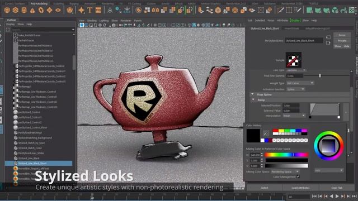This screenshot has height=201, width=358.
Task: Select PxrPathTracer in the Outliner
Action: (26, 40)
